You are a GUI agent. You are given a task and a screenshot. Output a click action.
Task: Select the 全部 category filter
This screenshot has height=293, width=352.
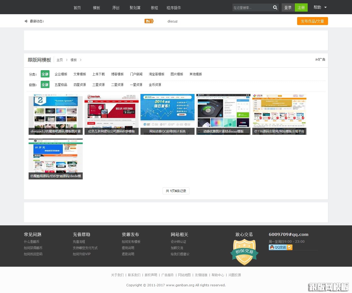coord(45,74)
